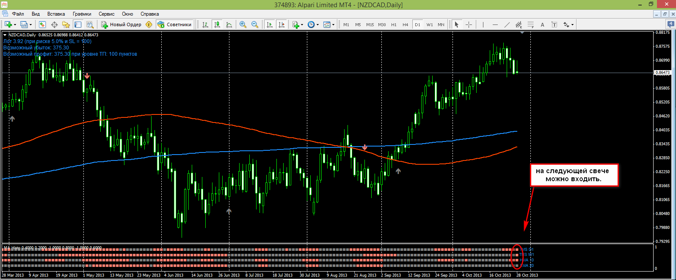Select the Fibonacci retracement tool
Image resolution: width=676 pixels, height=280 pixels.
click(x=530, y=24)
